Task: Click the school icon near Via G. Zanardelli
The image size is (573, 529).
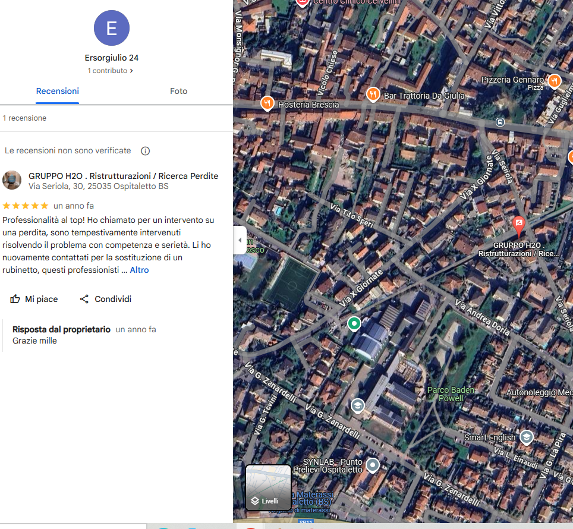Action: click(x=357, y=405)
